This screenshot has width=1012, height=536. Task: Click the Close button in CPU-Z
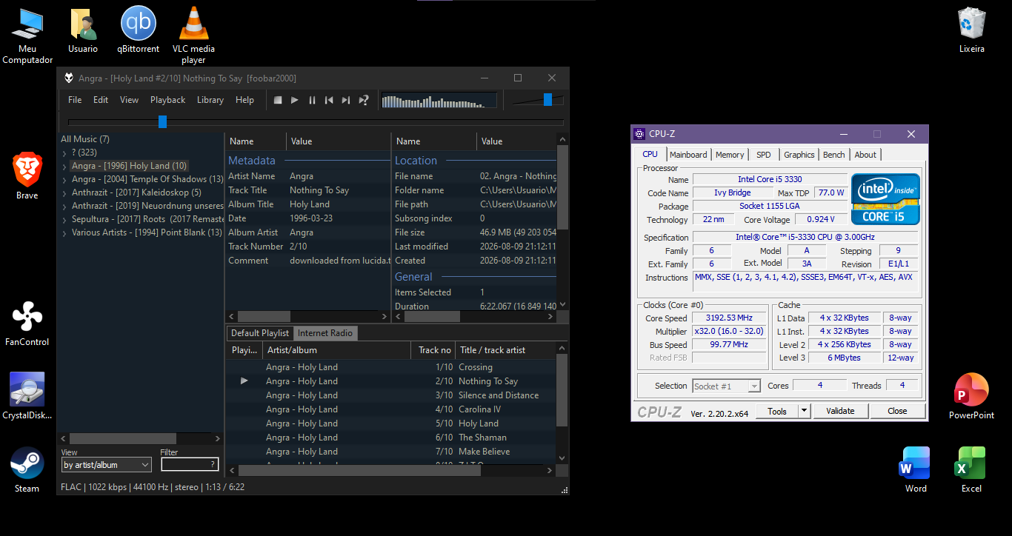click(897, 411)
